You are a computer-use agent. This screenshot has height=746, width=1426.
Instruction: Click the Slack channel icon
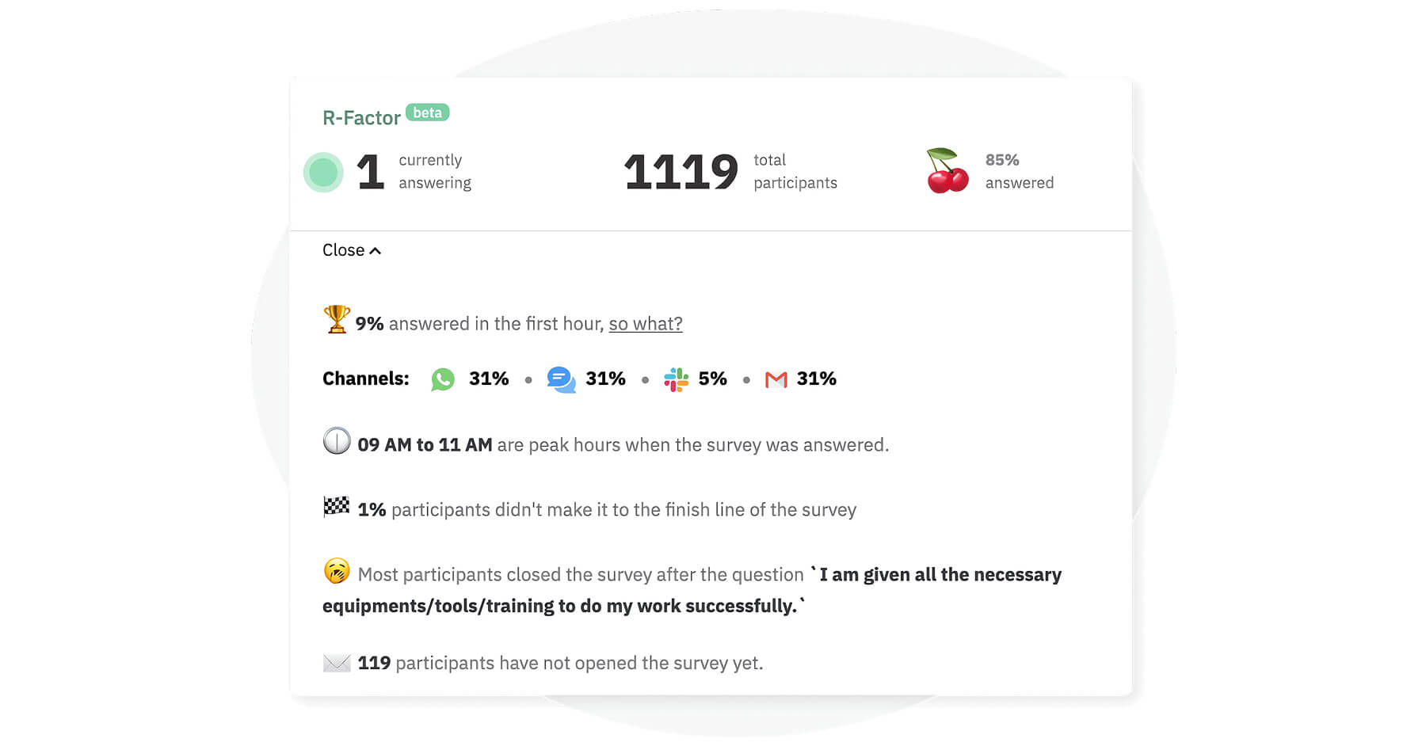coord(676,379)
